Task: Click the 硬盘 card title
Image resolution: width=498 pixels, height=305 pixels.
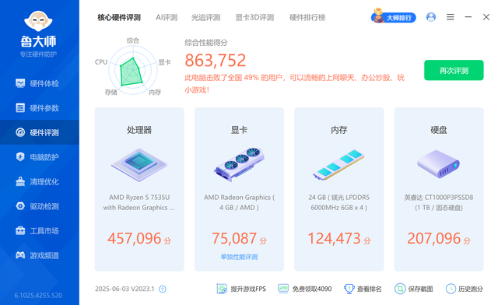Action: 439,130
